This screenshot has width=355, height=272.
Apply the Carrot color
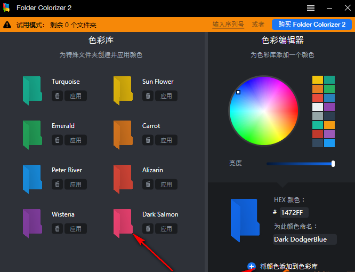point(166,140)
